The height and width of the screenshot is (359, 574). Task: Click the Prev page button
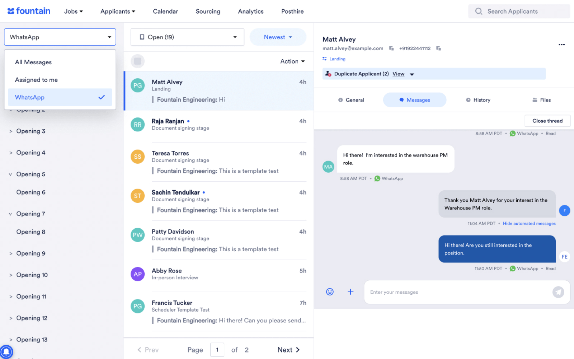[148, 350]
